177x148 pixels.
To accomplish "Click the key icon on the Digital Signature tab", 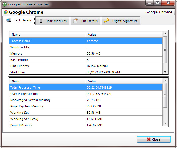I will [107, 21].
